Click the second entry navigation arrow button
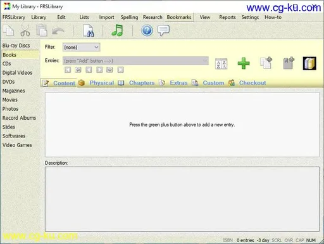 (78, 70)
